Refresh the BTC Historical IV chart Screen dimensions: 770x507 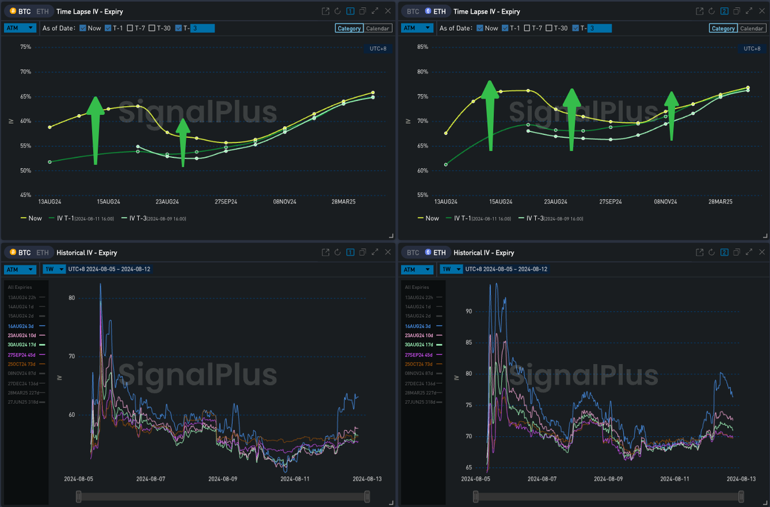[338, 252]
